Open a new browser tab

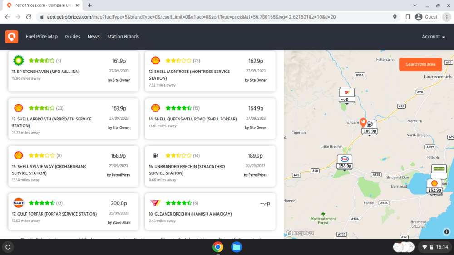[x=90, y=5]
